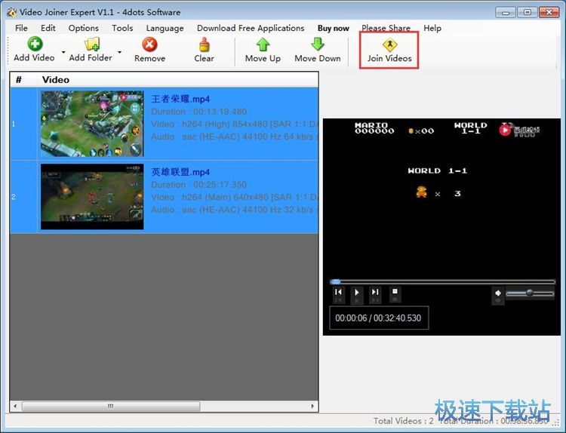Viewport: 566px width, 433px height.
Task: Select the 王者荣耀.mp4 video thumbnail
Action: point(92,124)
